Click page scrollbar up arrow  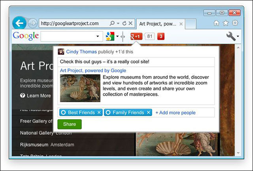(x=238, y=47)
